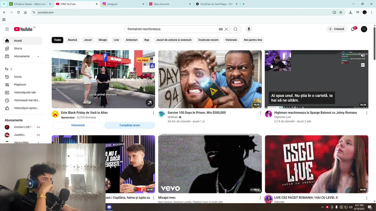Go back with the browser back arrow
Screen dimensions: 376x211
[4, 12]
